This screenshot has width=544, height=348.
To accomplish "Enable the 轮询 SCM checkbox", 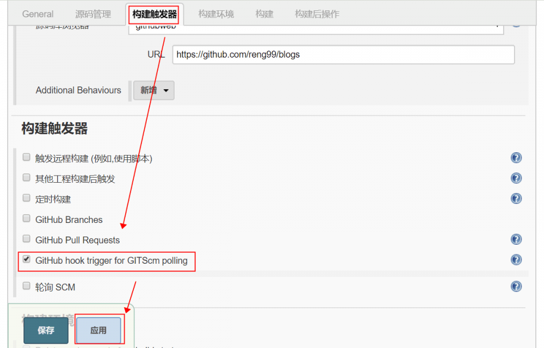I will point(26,287).
